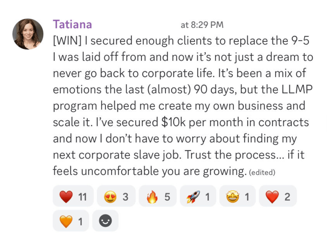Click the 8:29 PM timestamp

(202, 25)
